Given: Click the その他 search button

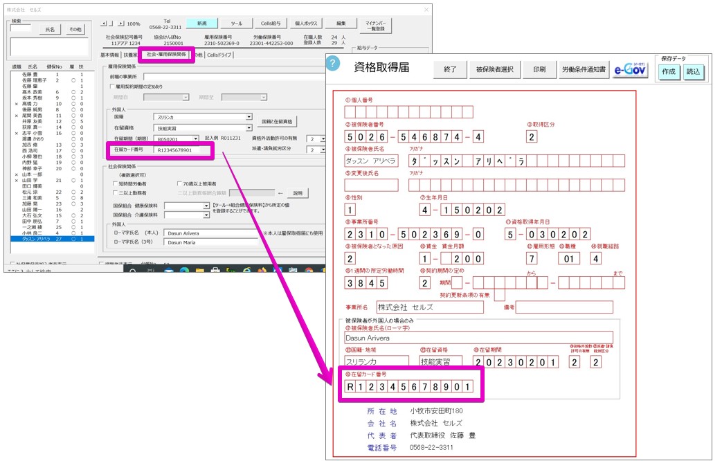Looking at the screenshot, I should (x=75, y=30).
